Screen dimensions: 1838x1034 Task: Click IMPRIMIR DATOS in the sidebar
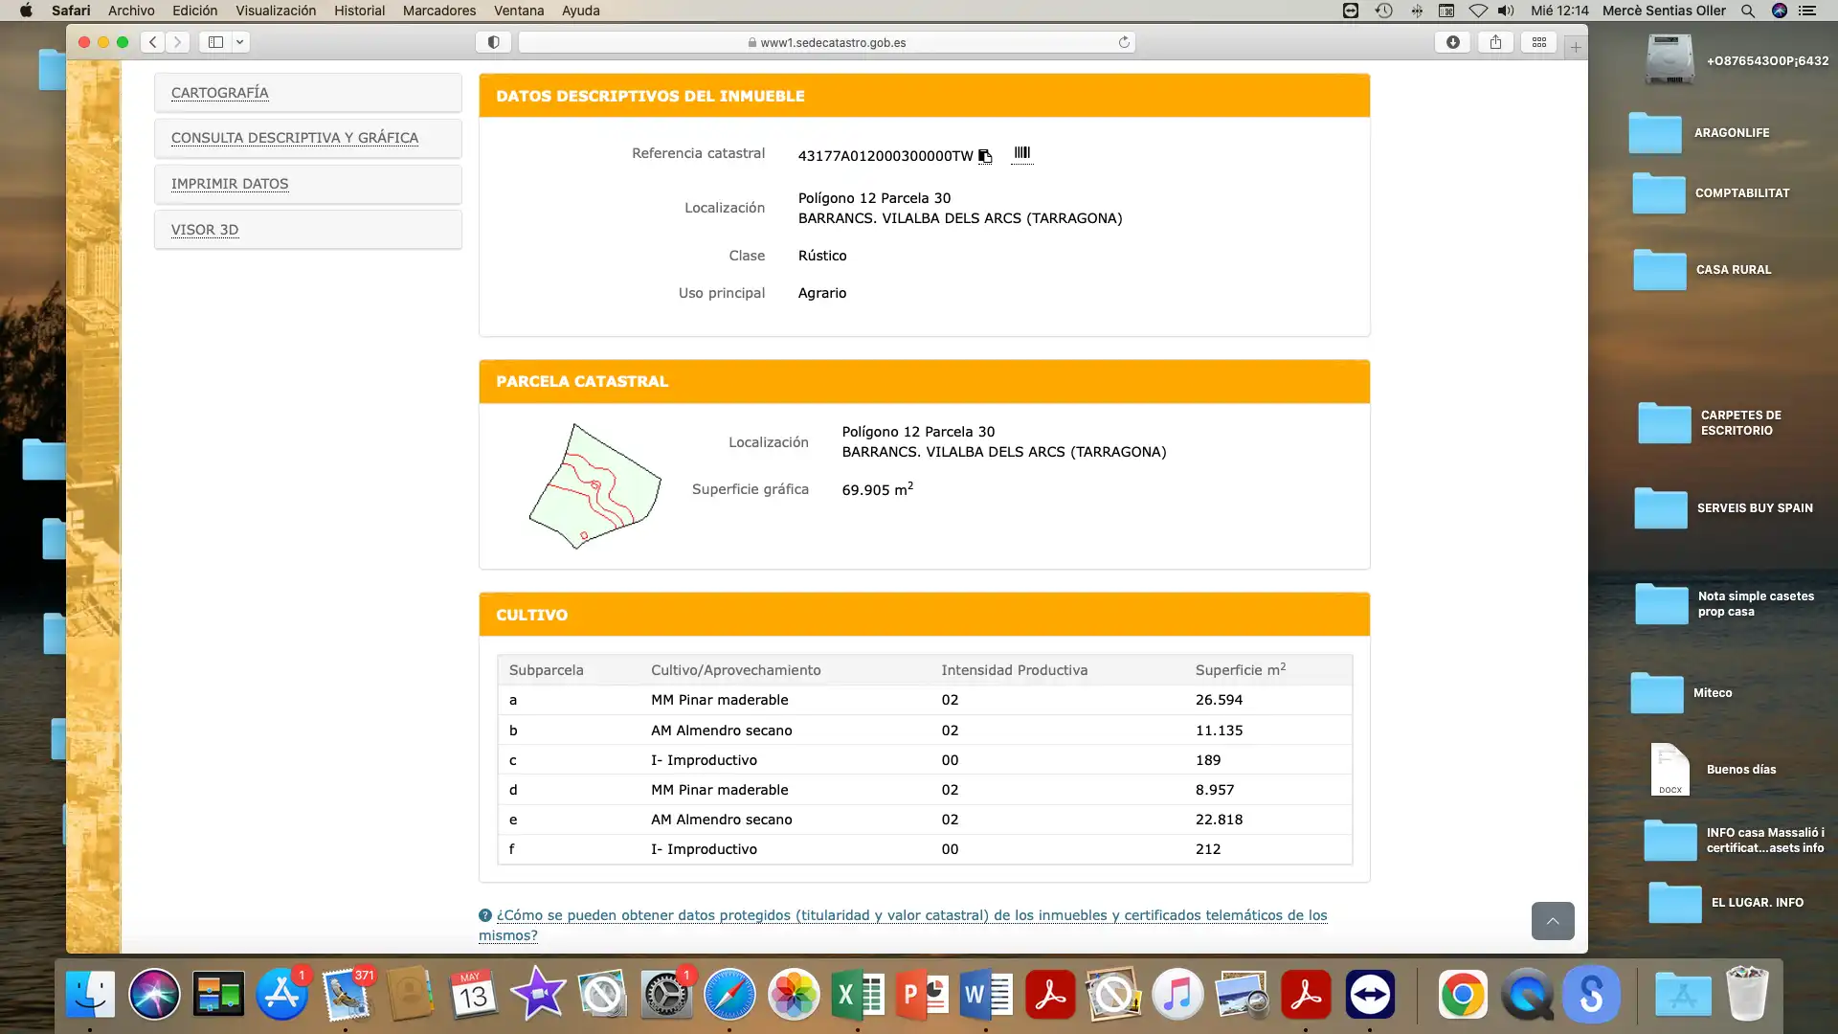coord(230,184)
